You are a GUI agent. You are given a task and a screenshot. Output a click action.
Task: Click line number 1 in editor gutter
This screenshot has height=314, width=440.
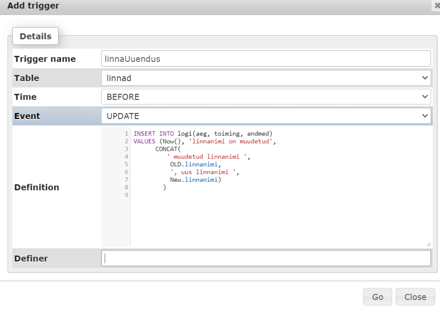tap(126, 134)
